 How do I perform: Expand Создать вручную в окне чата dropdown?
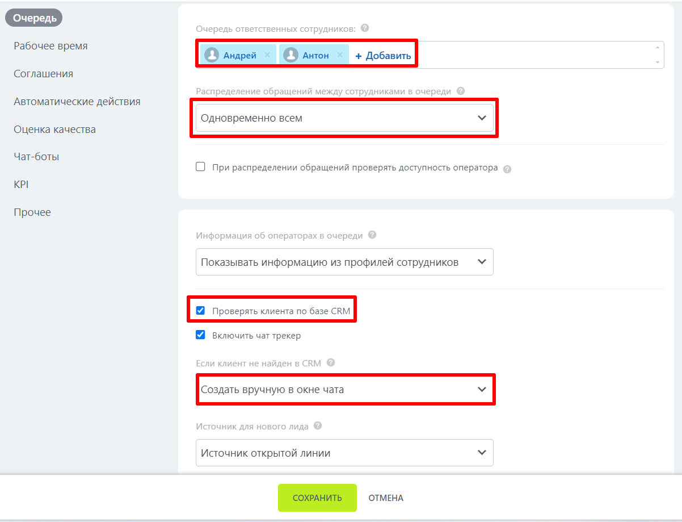344,390
